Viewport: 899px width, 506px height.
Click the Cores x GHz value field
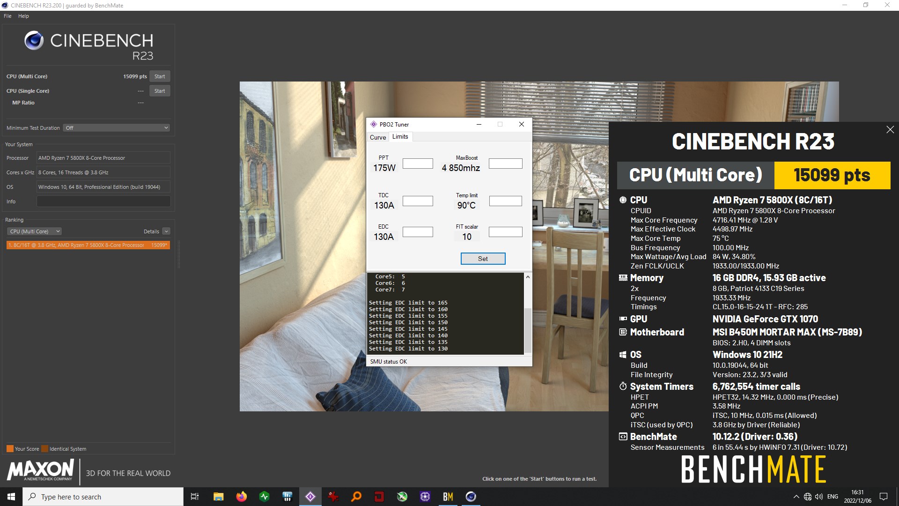pos(103,172)
